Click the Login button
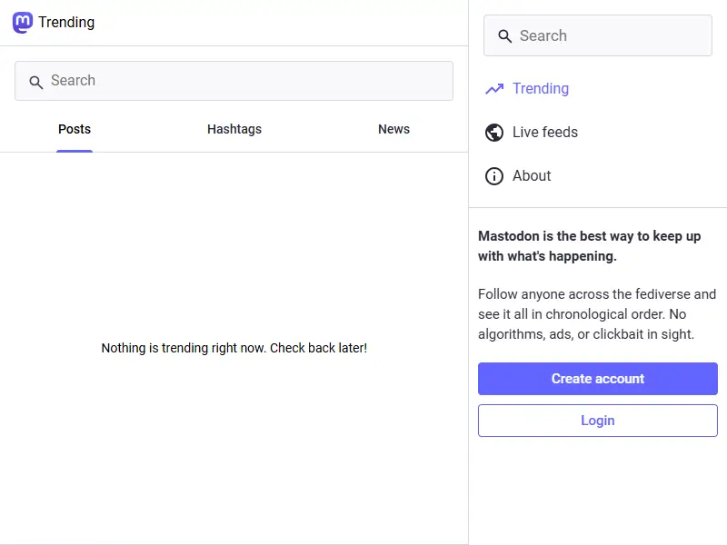The height and width of the screenshot is (545, 727). coord(597,420)
